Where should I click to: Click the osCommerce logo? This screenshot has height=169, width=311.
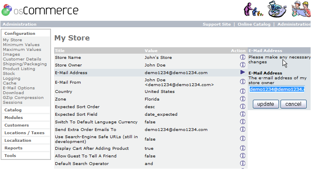(40, 10)
